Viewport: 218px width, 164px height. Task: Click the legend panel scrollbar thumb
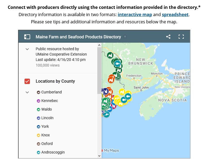coord(99,71)
